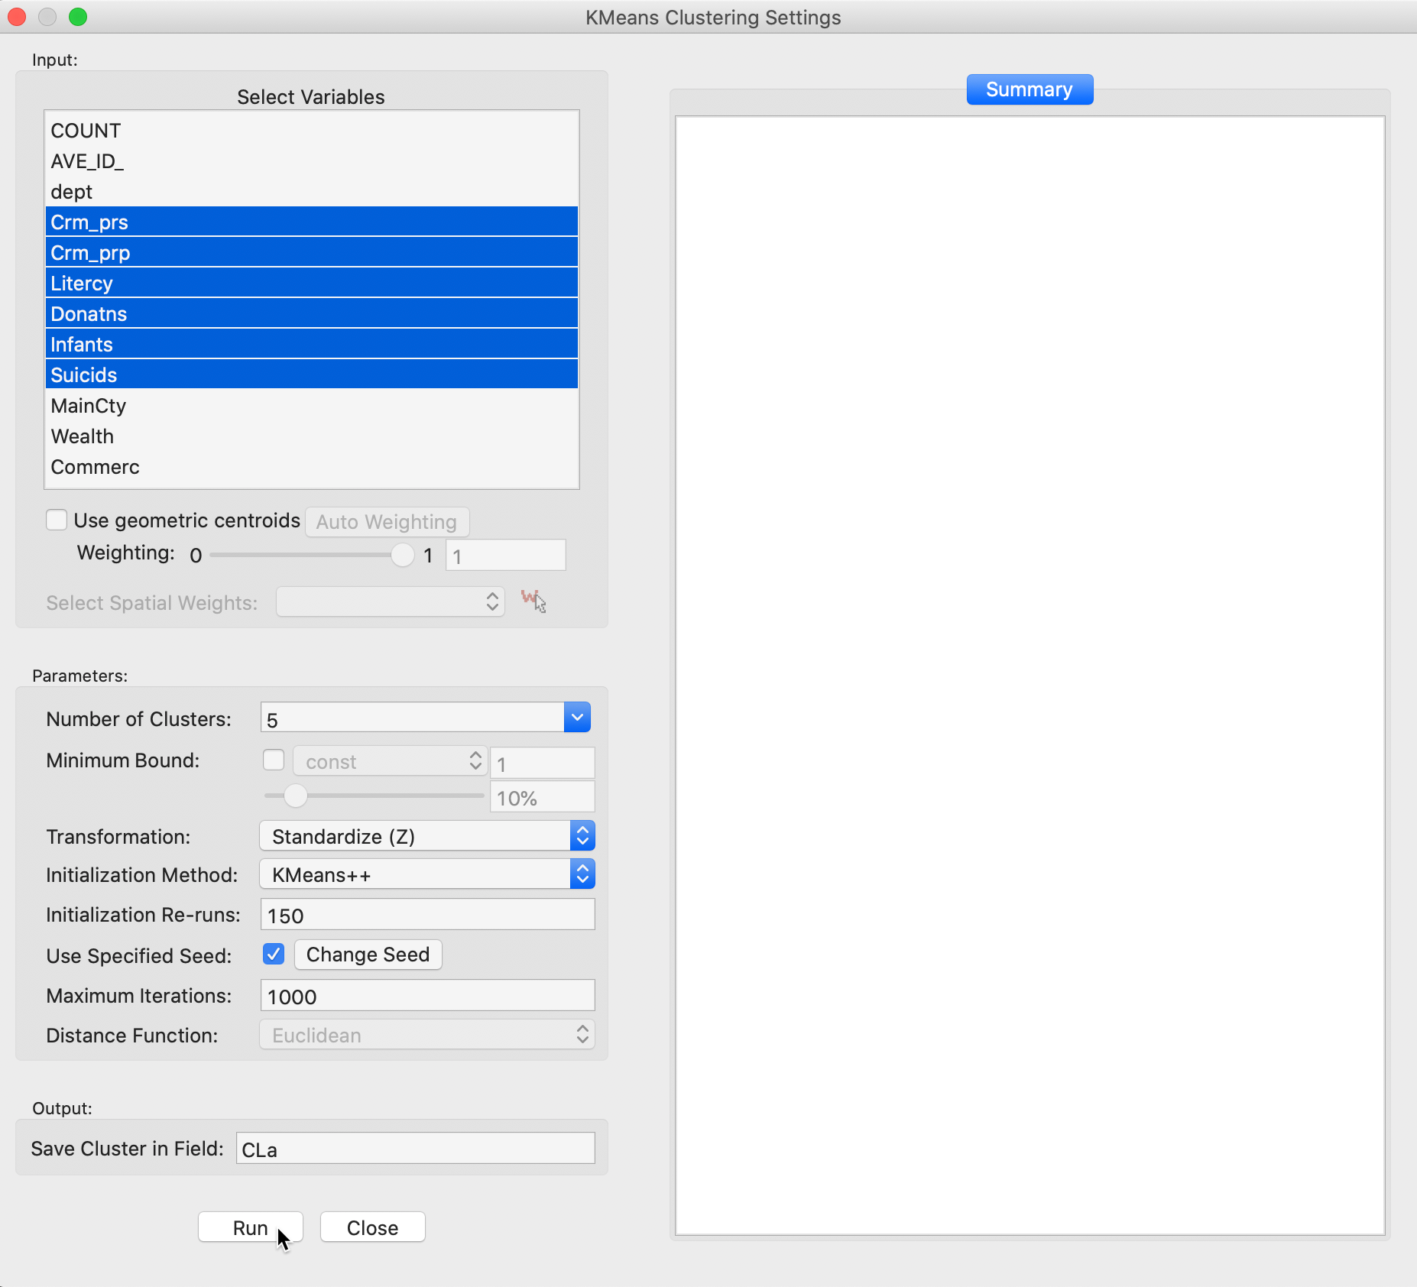Click the Close button

(373, 1227)
